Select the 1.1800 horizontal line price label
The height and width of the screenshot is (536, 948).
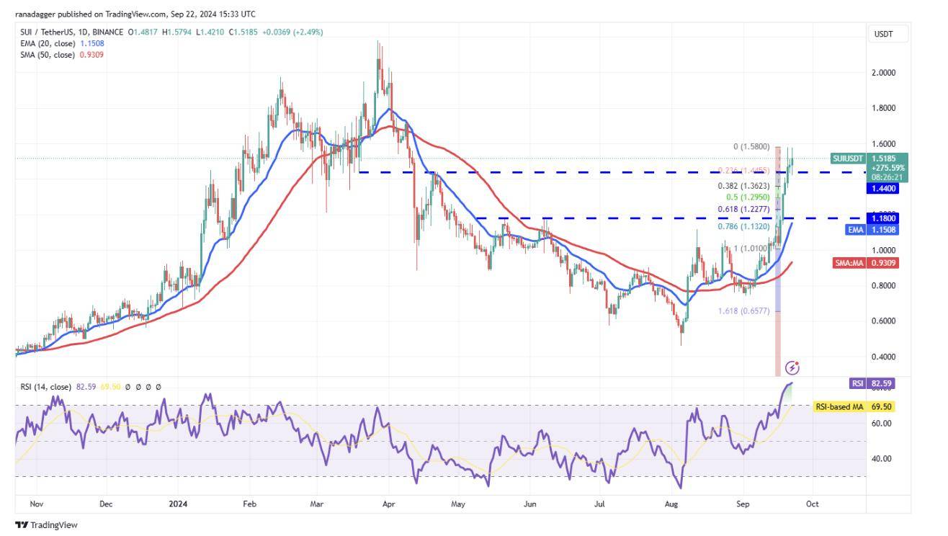(885, 218)
